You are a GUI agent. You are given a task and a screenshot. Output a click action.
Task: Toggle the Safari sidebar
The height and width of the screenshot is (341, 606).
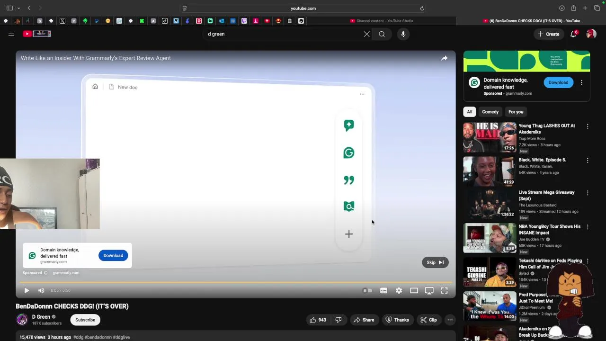[9, 8]
